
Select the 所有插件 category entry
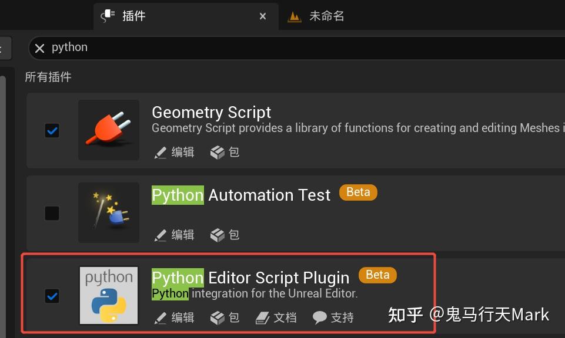(48, 77)
